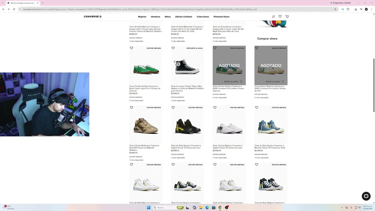Screen dimensions: 375x211
Task: Open the Colecciones menu
Action: (203, 17)
